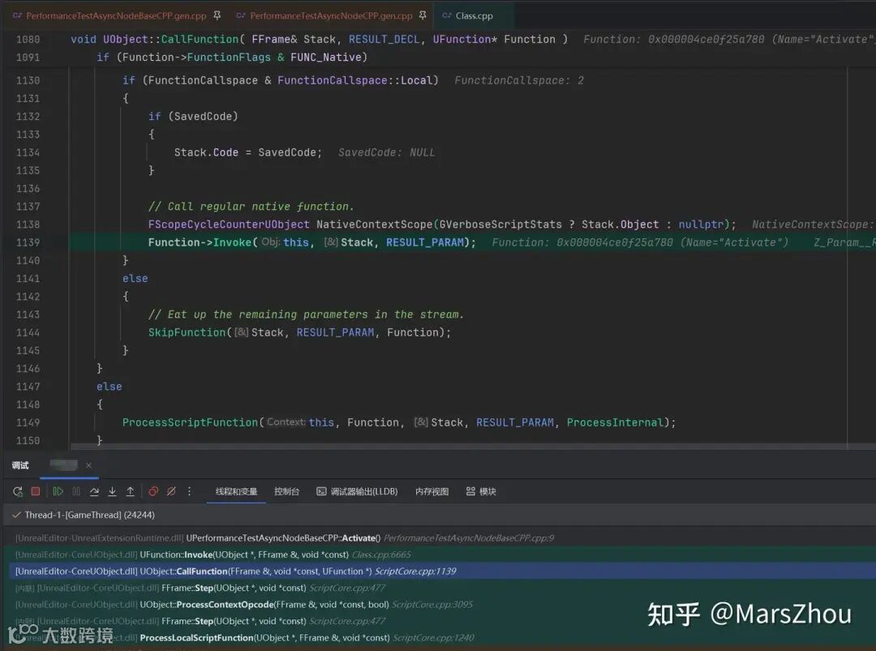Click the Rerun debug session icon
The height and width of the screenshot is (651, 876).
(18, 491)
